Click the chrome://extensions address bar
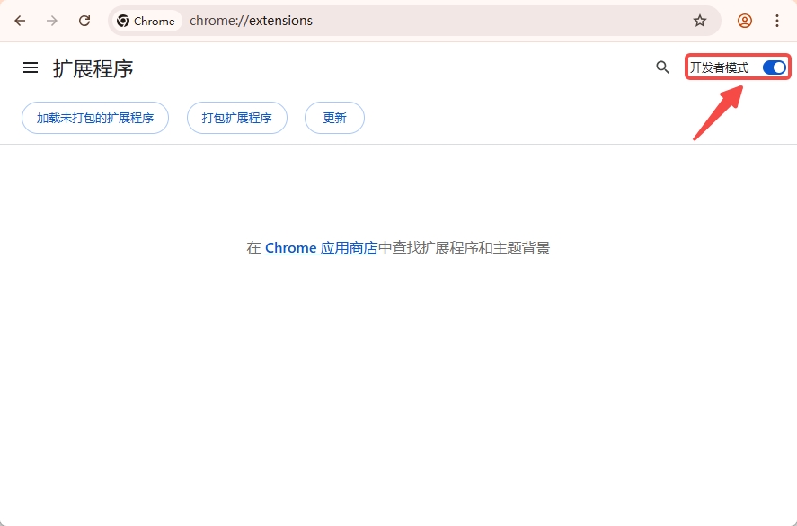Viewport: 797px width, 526px height. [250, 20]
